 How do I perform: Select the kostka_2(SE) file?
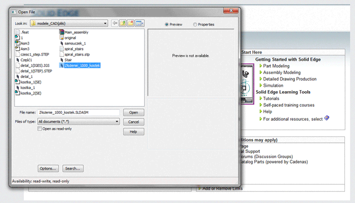point(28,93)
